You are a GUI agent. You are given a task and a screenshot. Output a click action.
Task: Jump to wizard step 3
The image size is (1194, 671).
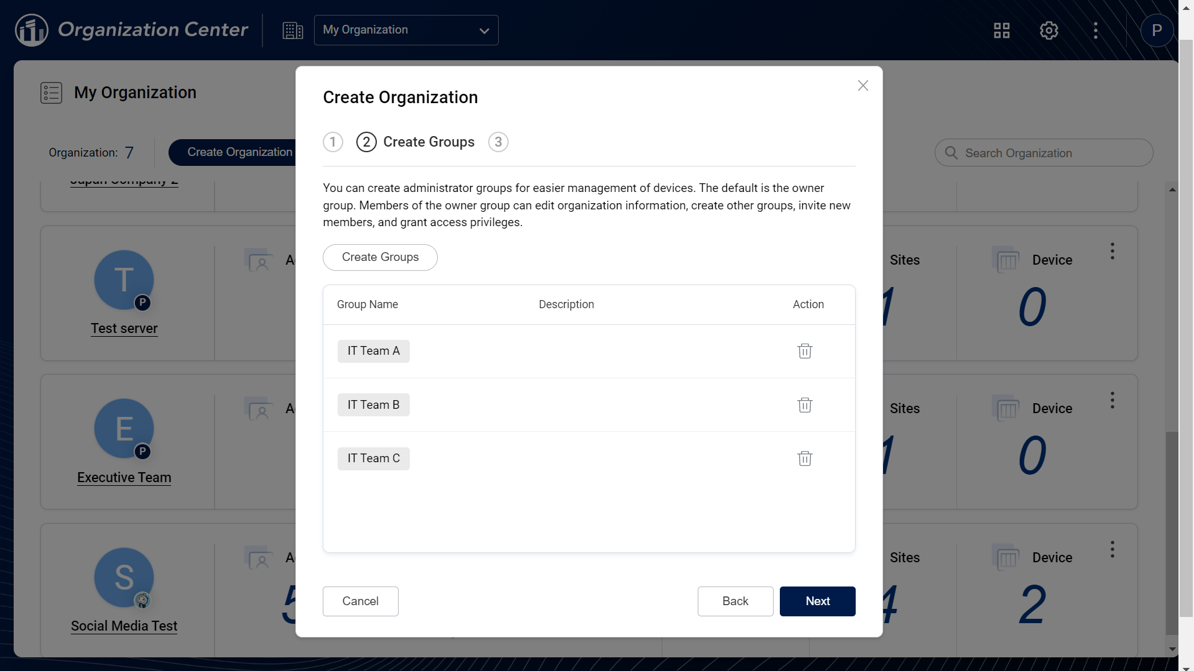click(498, 142)
